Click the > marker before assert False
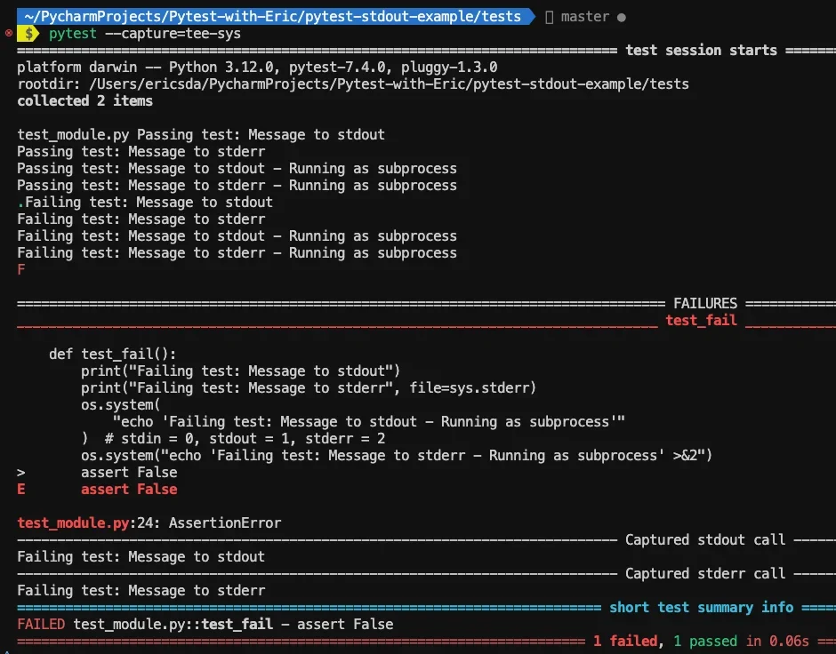This screenshot has height=654, width=836. 20,473
